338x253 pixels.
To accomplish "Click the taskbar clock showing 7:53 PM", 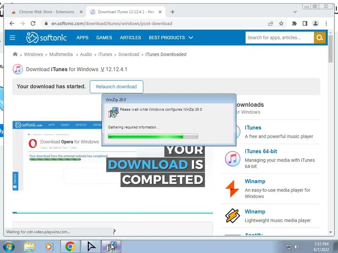I will (321, 247).
